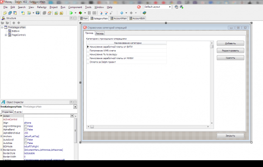The width and height of the screenshot is (263, 167).
Task: Toggle the AutoScroll False checkbox
Action: (x=25, y=140)
